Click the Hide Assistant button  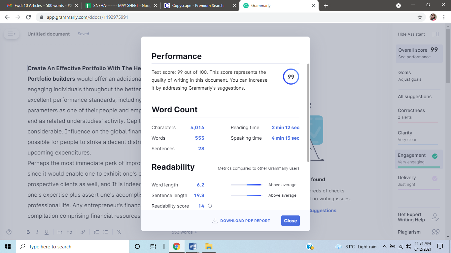coord(411,34)
